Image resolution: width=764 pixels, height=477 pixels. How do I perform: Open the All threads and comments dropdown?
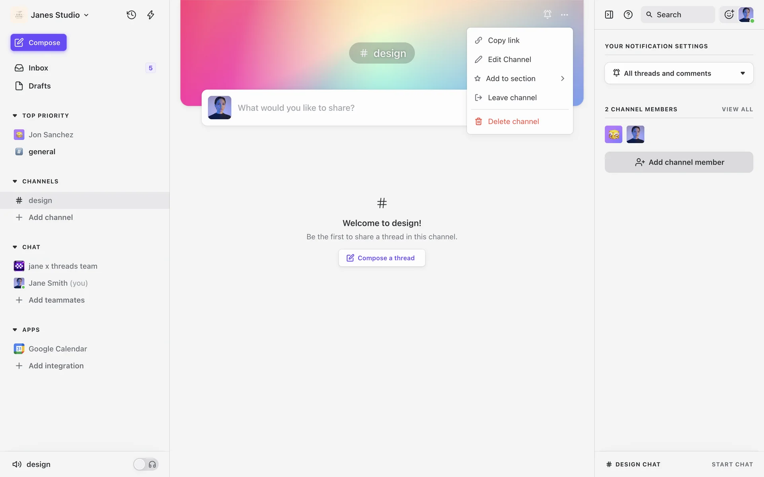coord(679,73)
